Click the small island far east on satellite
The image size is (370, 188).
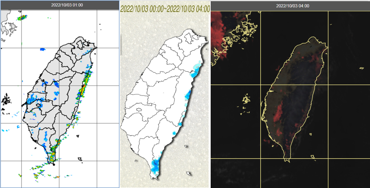(361, 68)
